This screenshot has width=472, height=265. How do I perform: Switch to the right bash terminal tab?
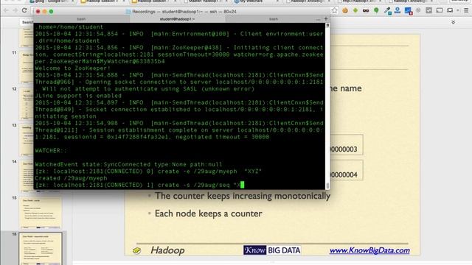pyautogui.click(x=274, y=19)
